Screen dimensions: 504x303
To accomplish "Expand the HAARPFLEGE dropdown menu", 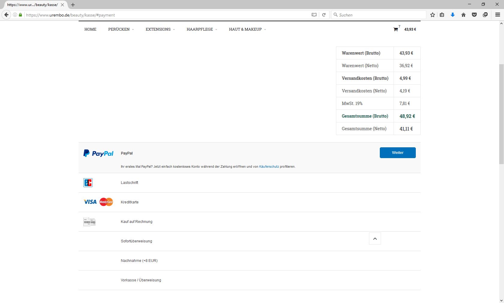I will click(202, 29).
